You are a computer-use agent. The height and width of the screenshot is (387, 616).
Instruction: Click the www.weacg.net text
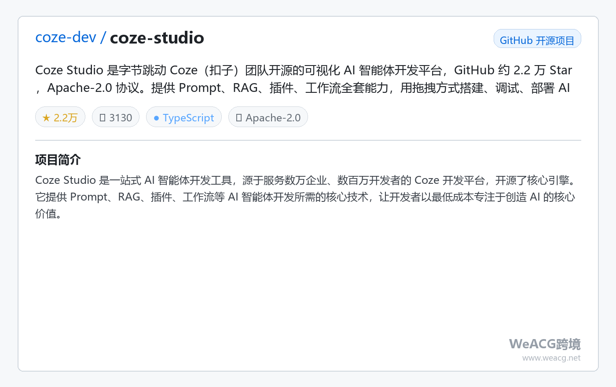click(x=551, y=358)
